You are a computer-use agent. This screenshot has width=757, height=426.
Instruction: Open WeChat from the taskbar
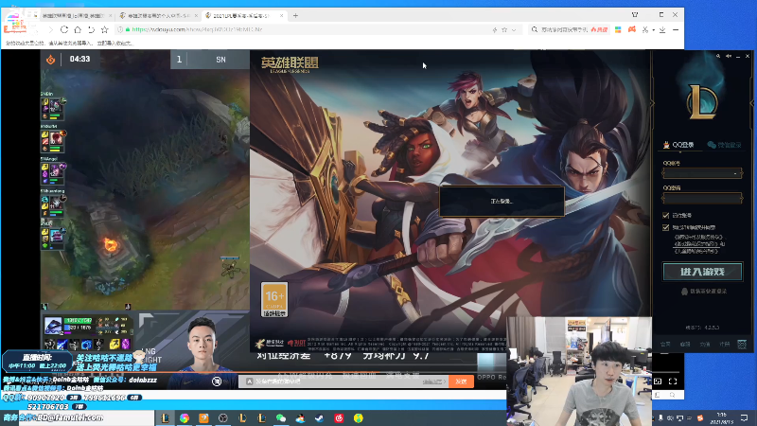pyautogui.click(x=281, y=417)
